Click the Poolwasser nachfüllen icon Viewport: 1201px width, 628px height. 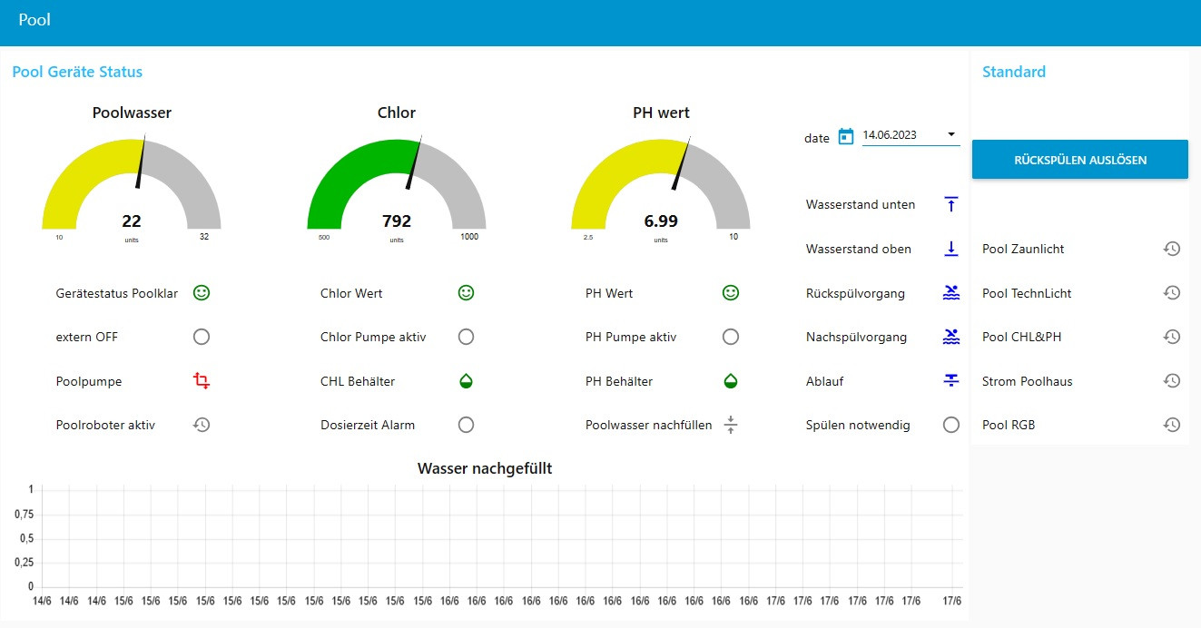[731, 425]
